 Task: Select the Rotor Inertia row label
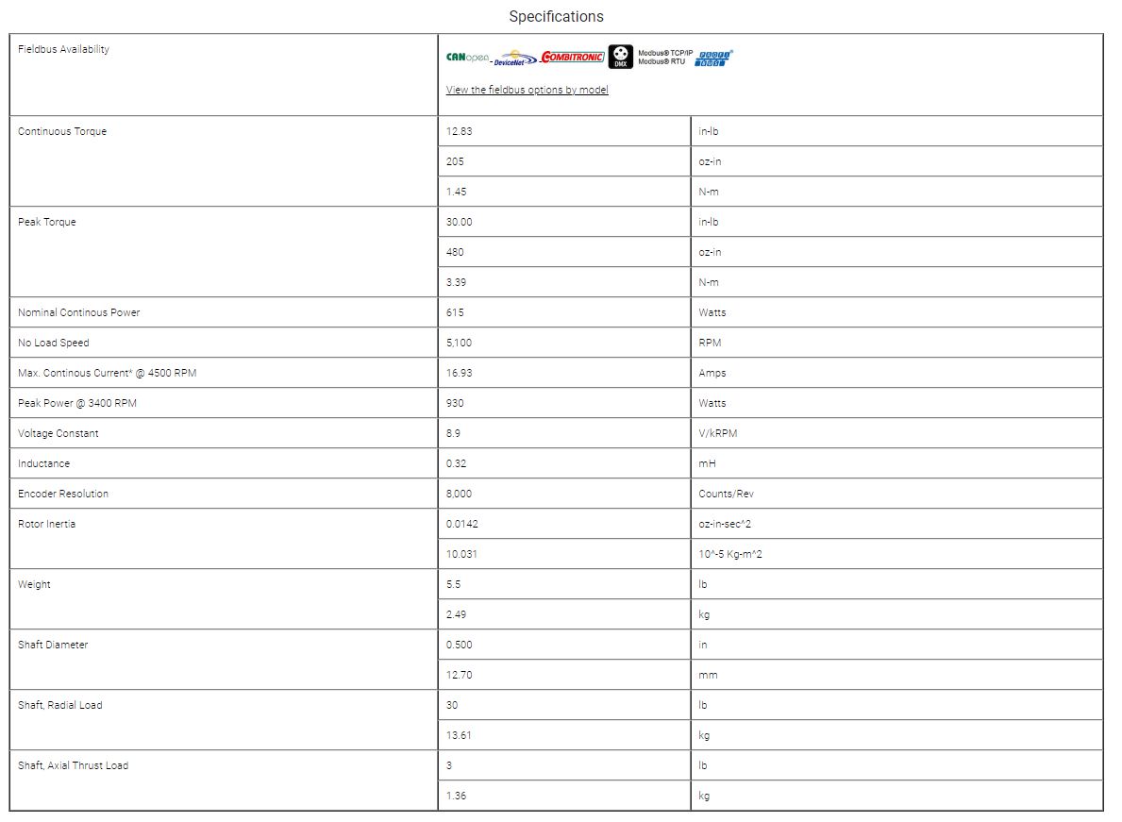[46, 524]
